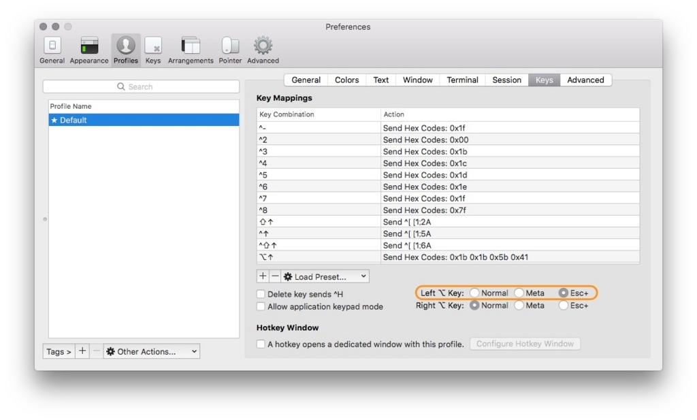The height and width of the screenshot is (420, 697).
Task: Select the ^6 mapping sending 0x1e
Action: point(448,187)
